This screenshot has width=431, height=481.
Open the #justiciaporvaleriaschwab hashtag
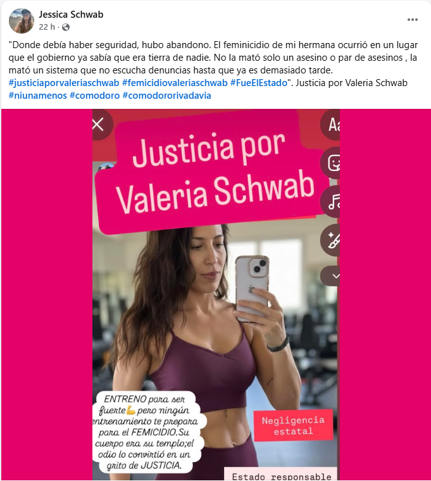coord(64,83)
